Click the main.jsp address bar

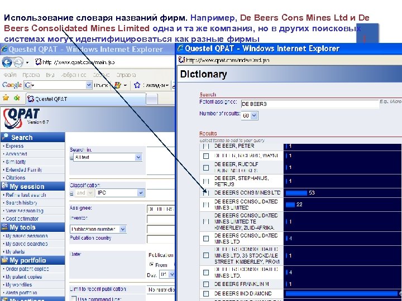click(104, 62)
